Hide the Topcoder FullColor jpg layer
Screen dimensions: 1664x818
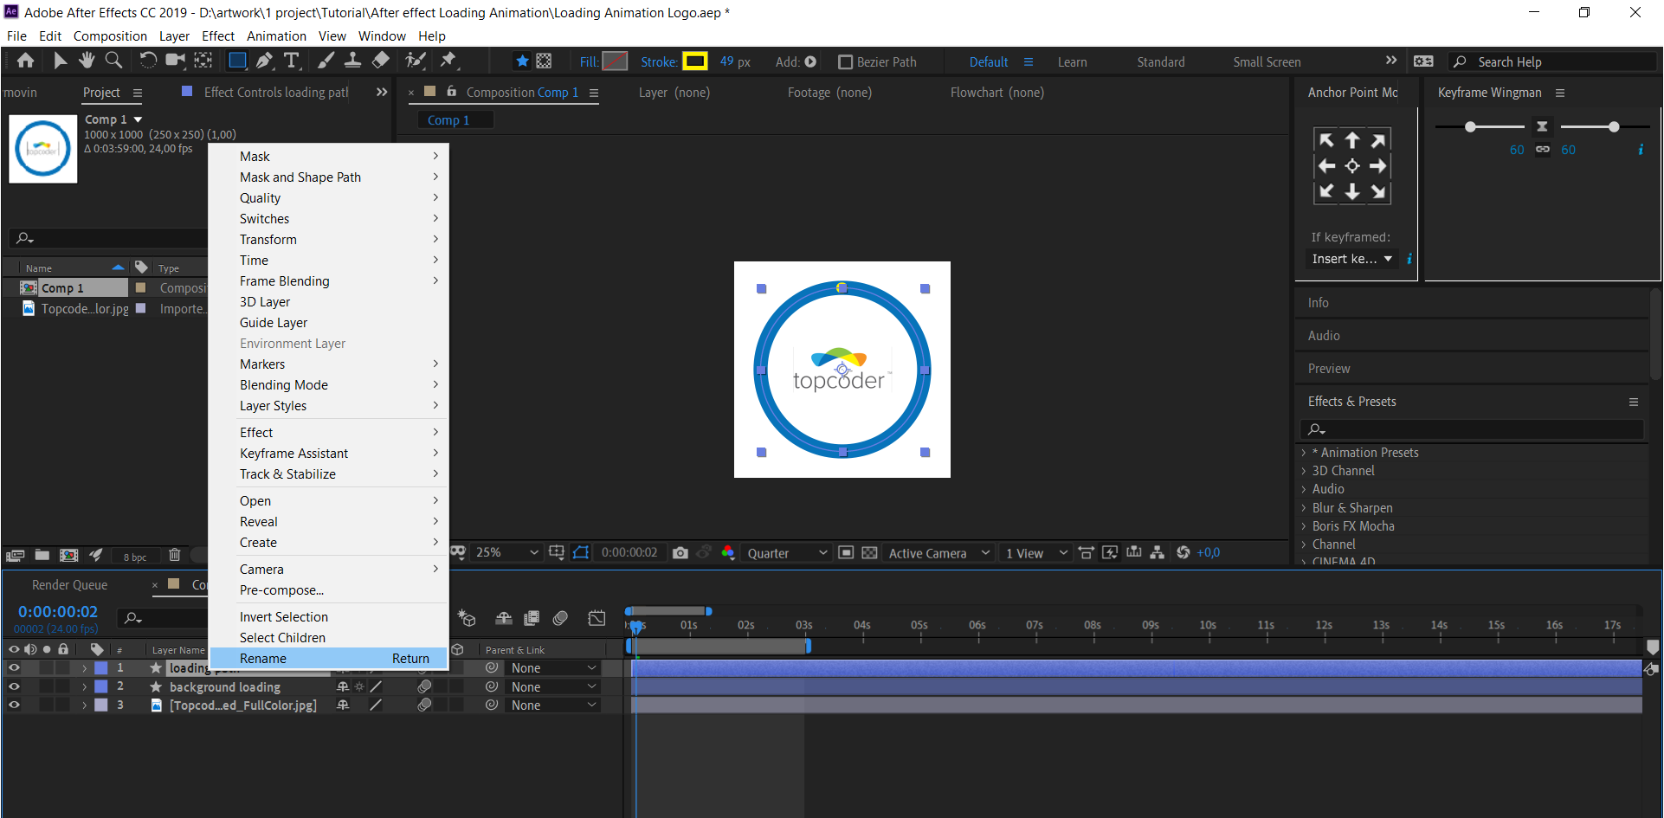[14, 705]
